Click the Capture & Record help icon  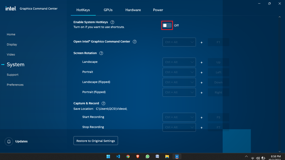tap(104, 103)
